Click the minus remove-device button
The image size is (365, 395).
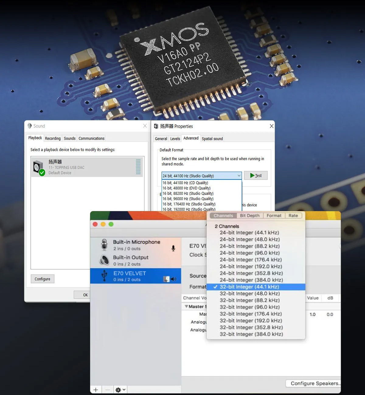[107, 390]
